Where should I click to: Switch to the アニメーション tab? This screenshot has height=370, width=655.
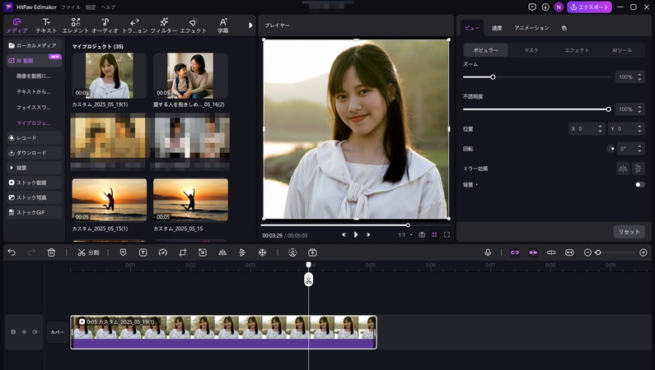click(x=531, y=28)
